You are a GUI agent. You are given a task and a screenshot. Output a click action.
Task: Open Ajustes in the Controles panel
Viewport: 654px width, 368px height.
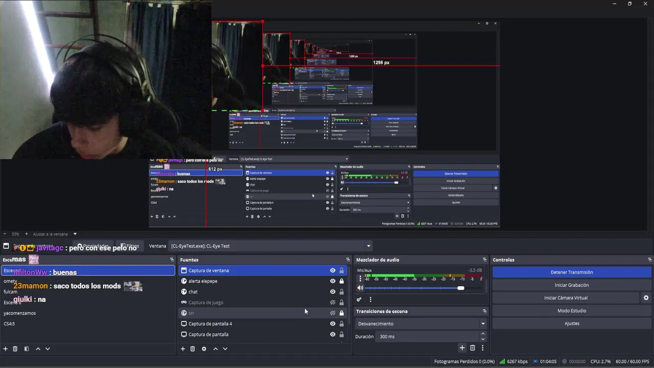572,324
